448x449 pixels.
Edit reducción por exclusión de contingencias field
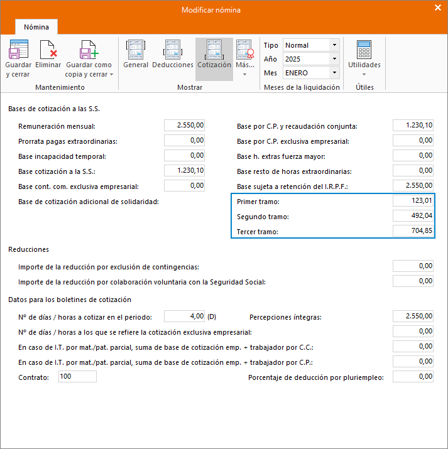click(x=413, y=266)
